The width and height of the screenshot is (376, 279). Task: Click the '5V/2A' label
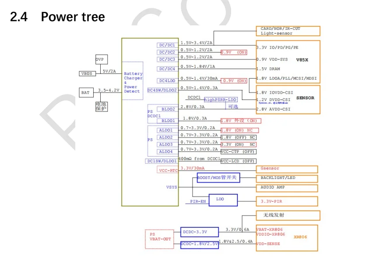tap(109, 71)
